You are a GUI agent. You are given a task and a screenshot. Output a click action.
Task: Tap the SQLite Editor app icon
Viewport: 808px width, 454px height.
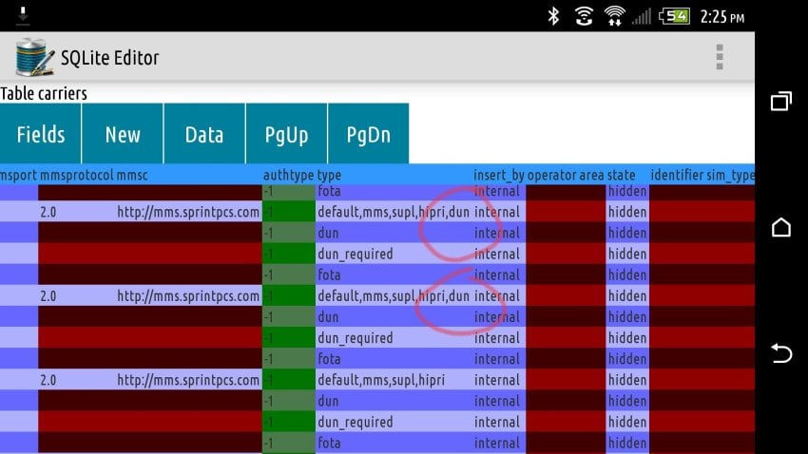pyautogui.click(x=34, y=57)
